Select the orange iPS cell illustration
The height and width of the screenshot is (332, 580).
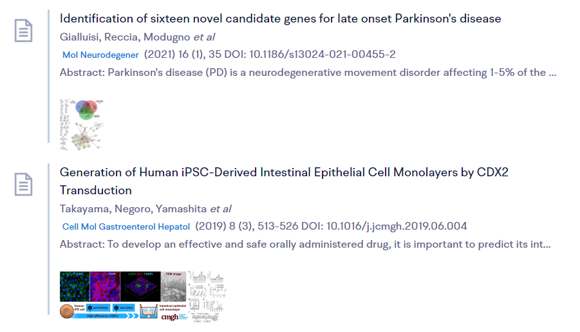(x=66, y=311)
